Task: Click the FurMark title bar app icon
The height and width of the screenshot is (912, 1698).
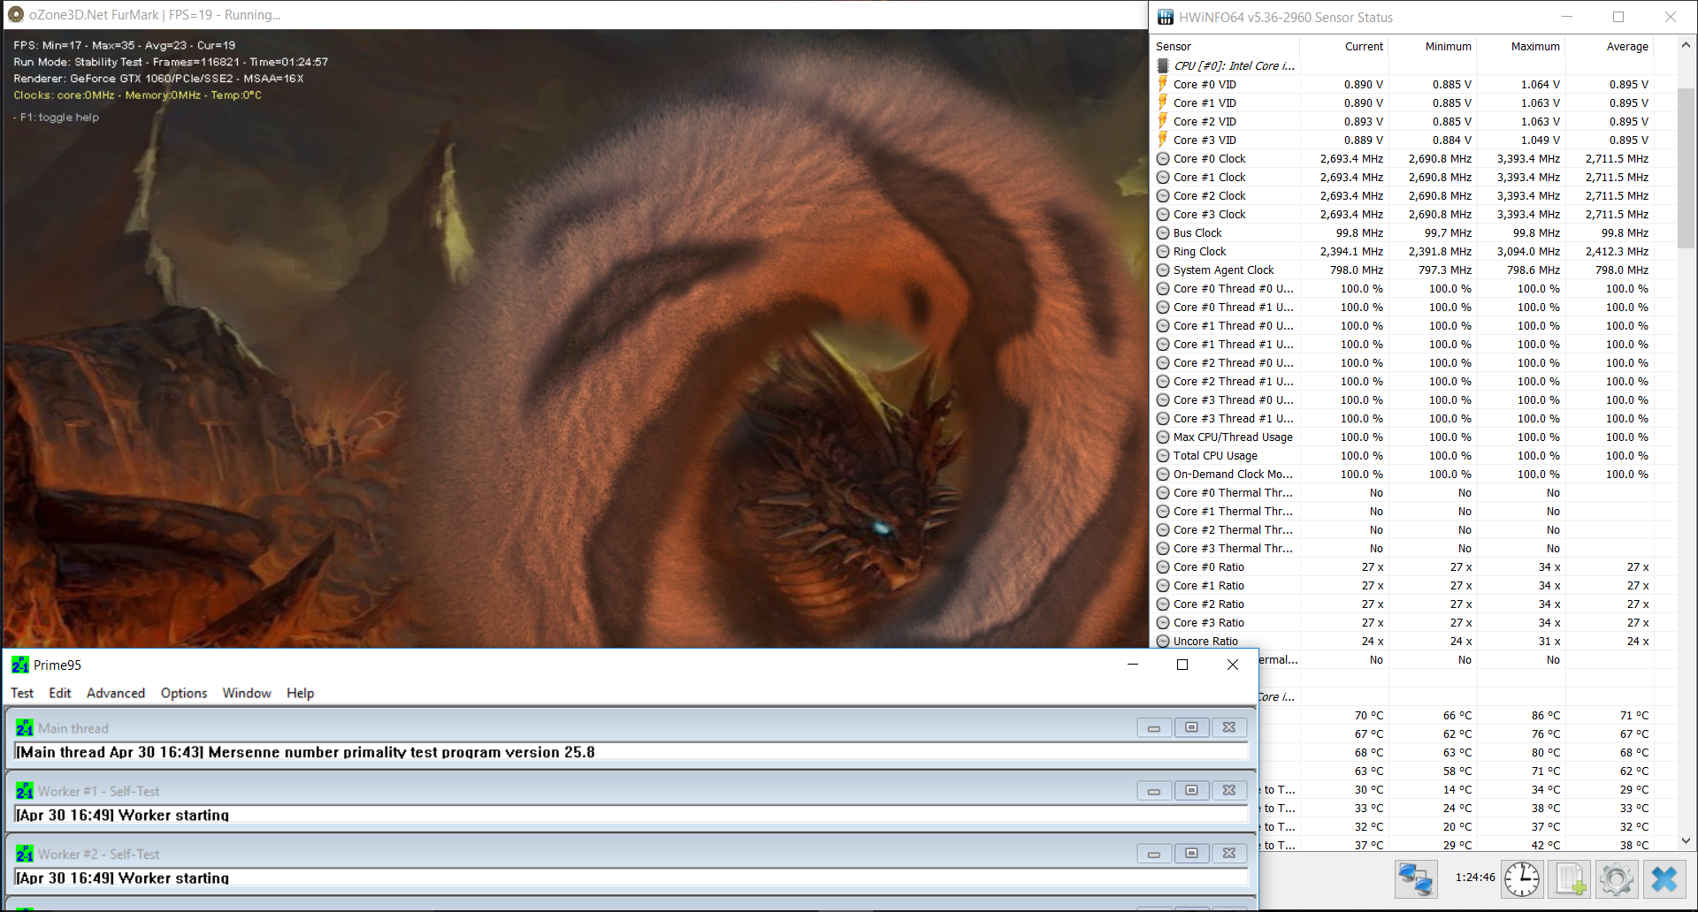Action: (x=16, y=14)
